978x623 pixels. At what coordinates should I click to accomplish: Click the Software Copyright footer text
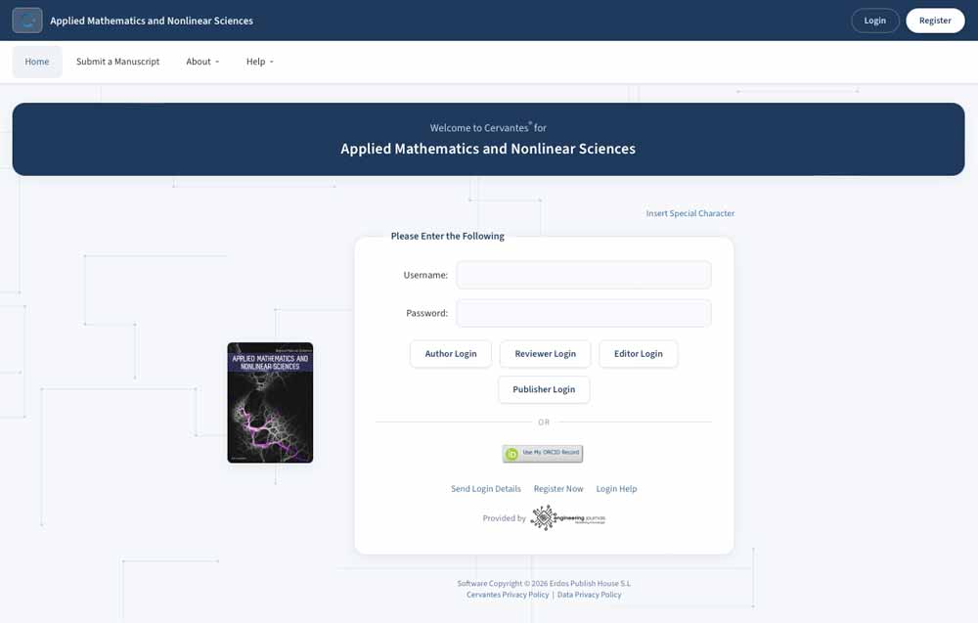[x=544, y=584]
